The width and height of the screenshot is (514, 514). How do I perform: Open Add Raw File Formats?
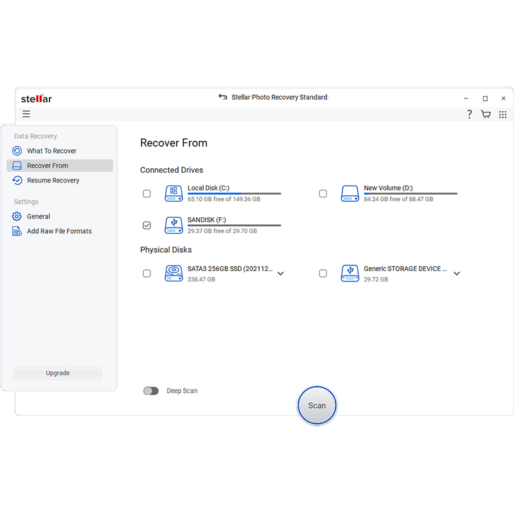pos(59,231)
